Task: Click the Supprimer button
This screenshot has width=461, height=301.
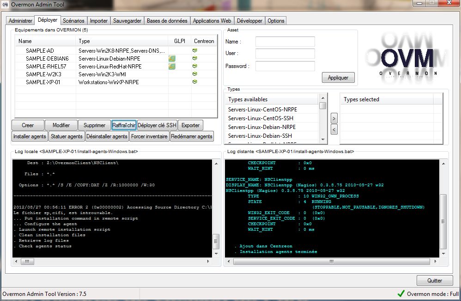Action: pos(94,125)
